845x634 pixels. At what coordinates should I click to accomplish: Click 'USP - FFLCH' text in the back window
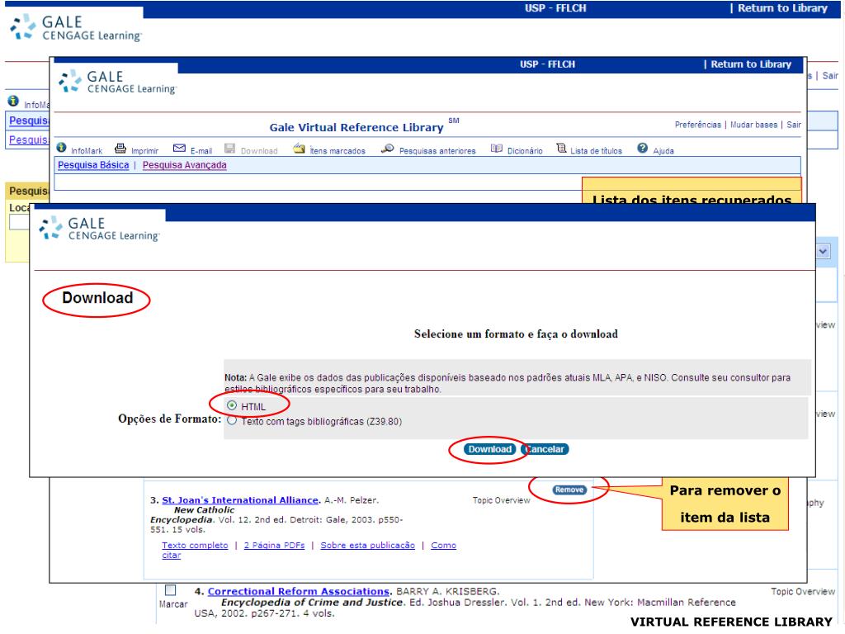point(555,8)
